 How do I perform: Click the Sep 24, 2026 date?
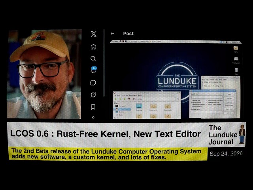point(226,154)
